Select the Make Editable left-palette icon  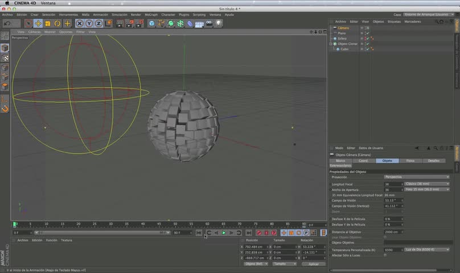click(x=5, y=36)
